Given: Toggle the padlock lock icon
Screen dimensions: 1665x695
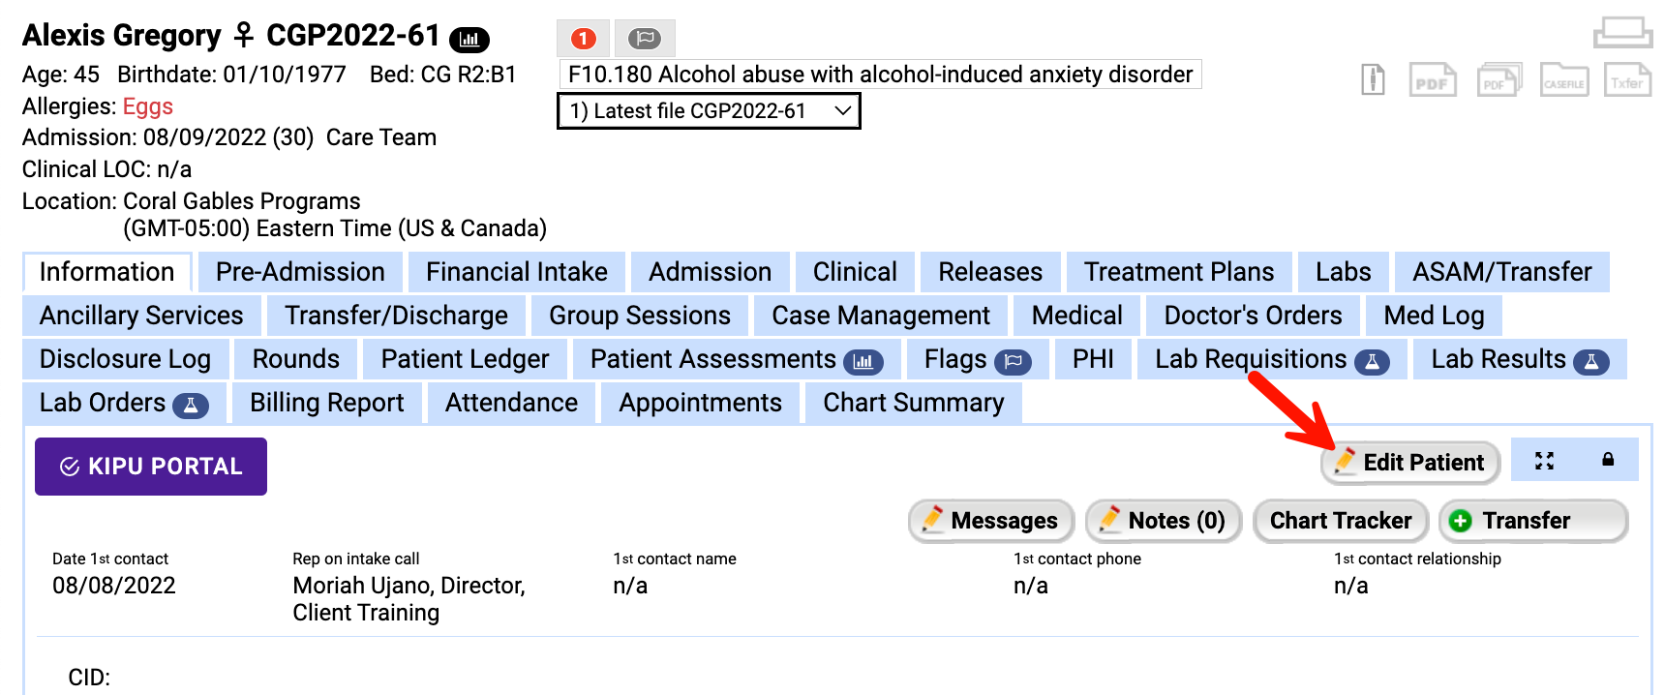Looking at the screenshot, I should pyautogui.click(x=1607, y=460).
